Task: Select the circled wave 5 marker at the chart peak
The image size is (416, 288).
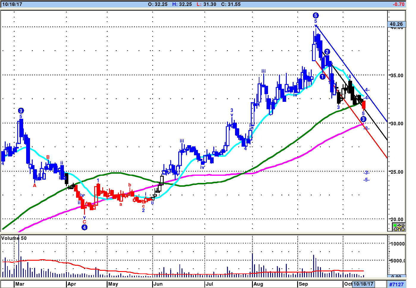Action: [316, 15]
